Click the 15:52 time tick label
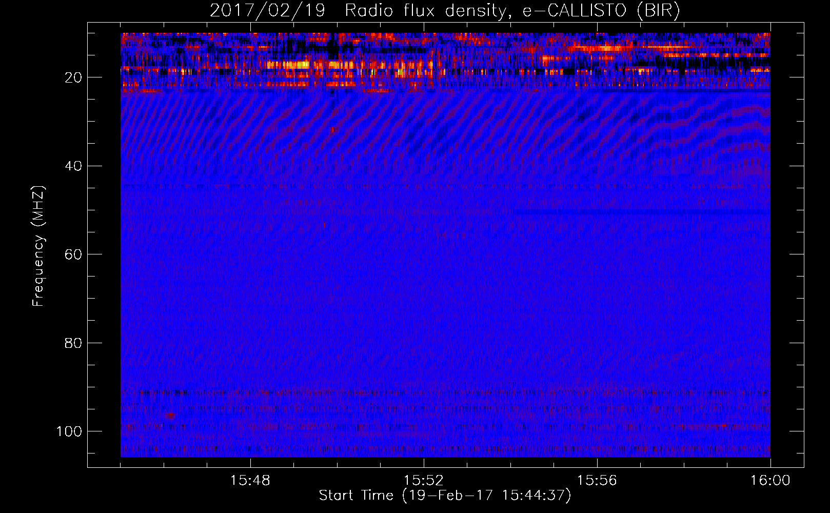The width and height of the screenshot is (830, 513). (424, 481)
